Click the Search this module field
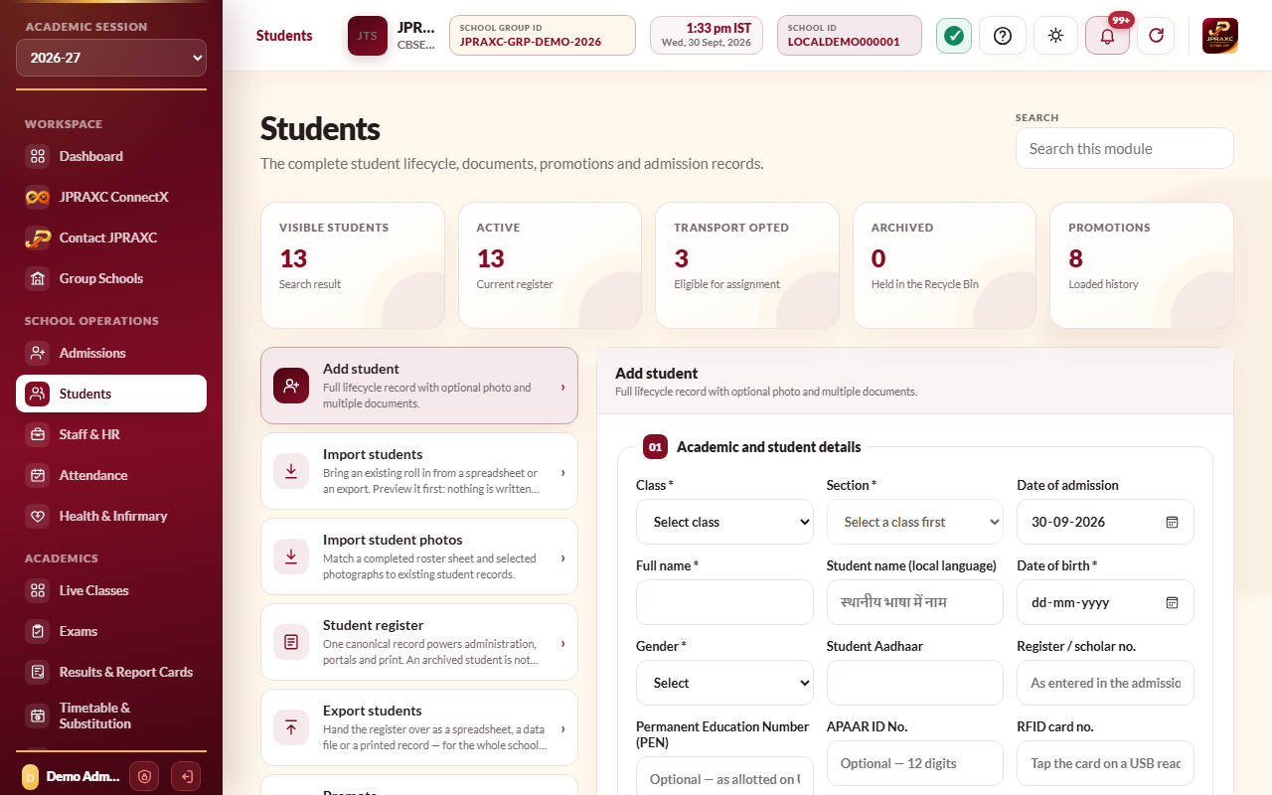Screen dimensions: 1272x795 [1124, 148]
